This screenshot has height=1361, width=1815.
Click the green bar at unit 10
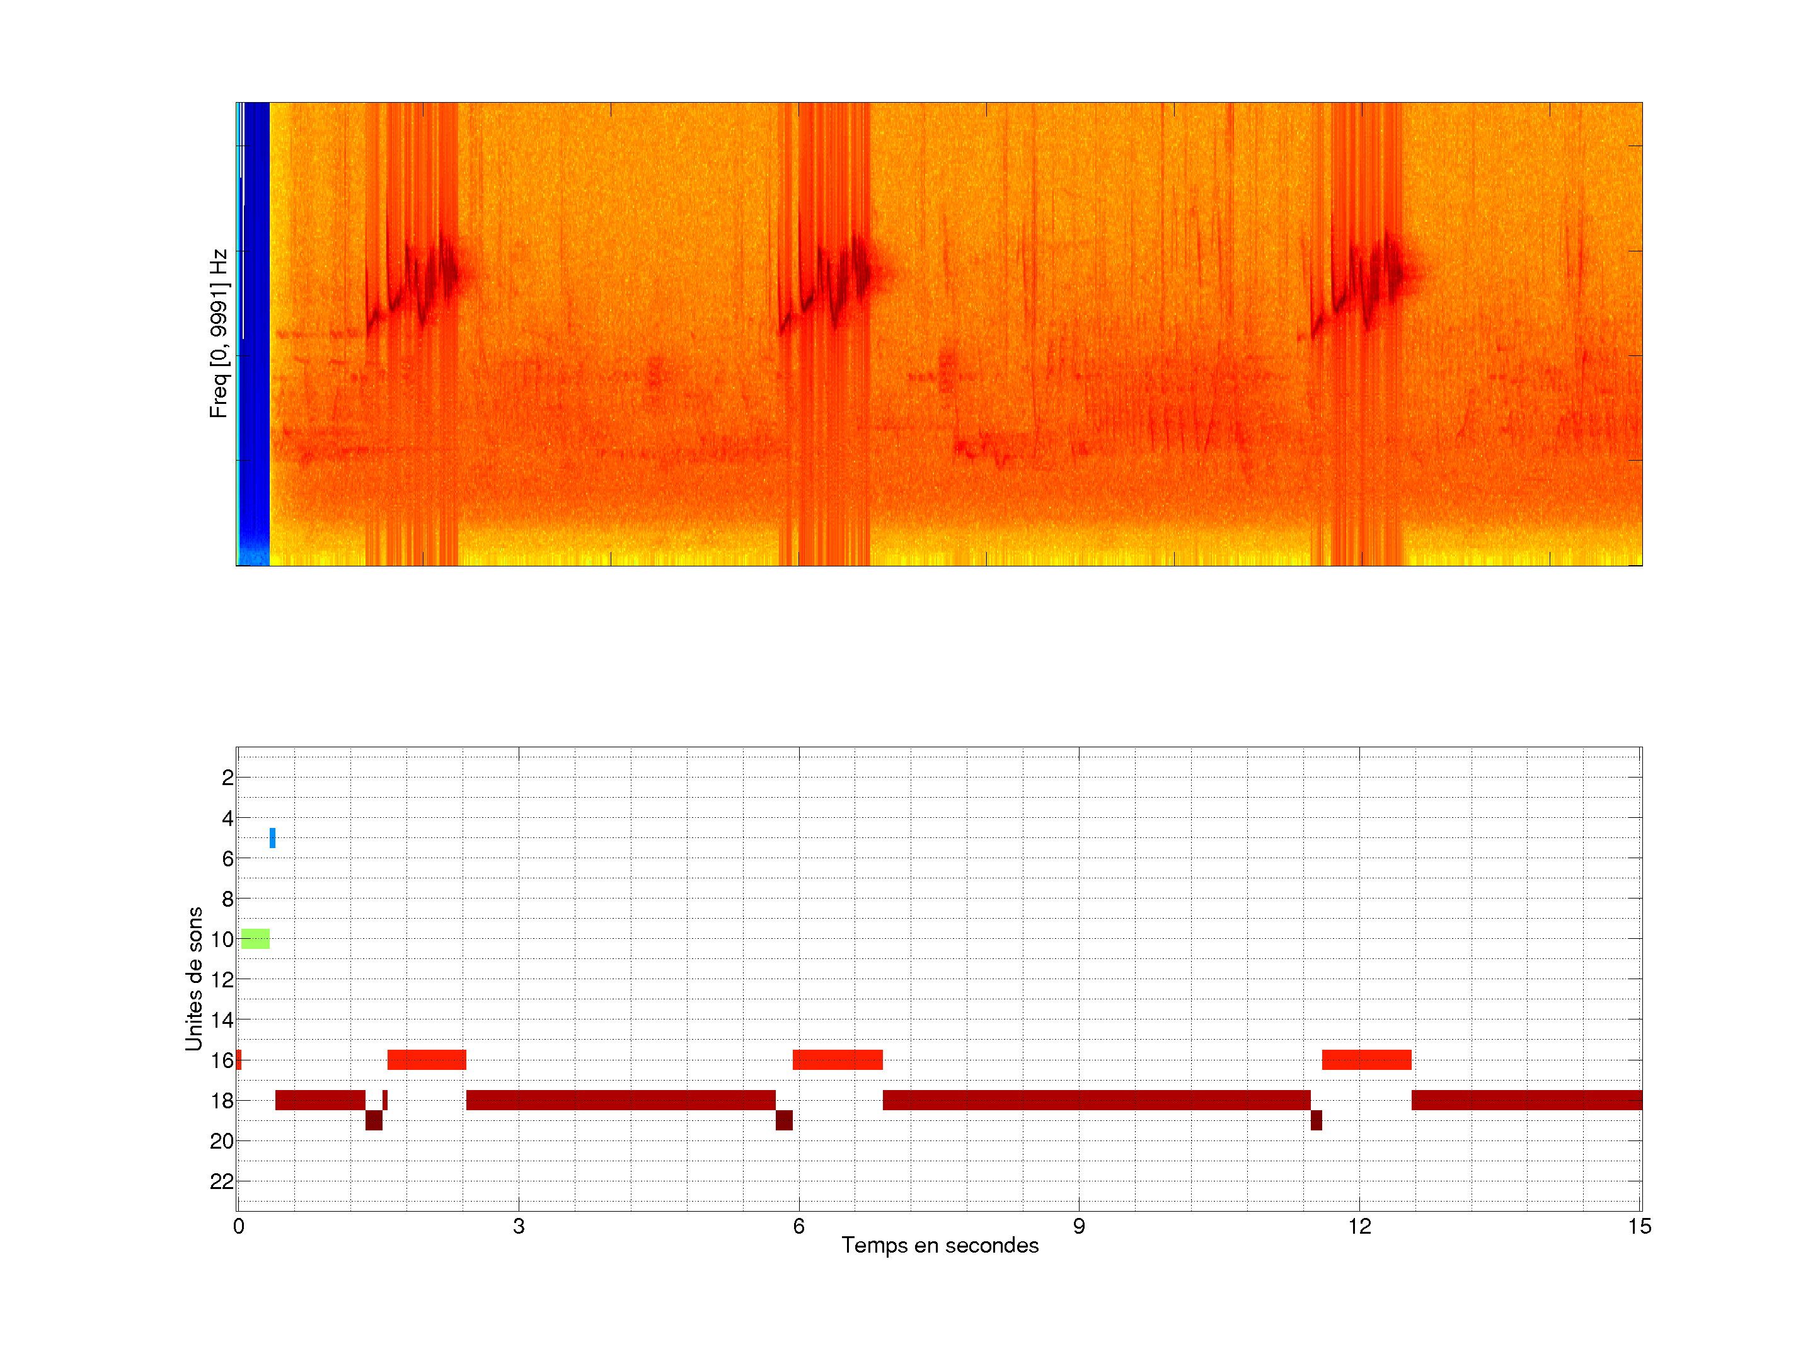click(x=255, y=938)
